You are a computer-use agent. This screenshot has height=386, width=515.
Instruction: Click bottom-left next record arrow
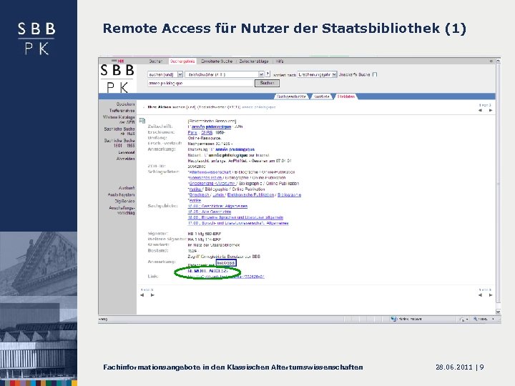click(152, 295)
